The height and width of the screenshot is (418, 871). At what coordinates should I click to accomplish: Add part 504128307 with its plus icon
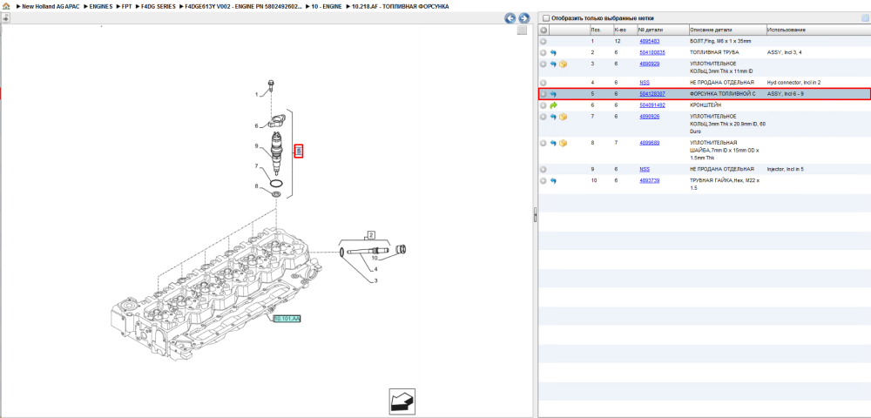(544, 94)
